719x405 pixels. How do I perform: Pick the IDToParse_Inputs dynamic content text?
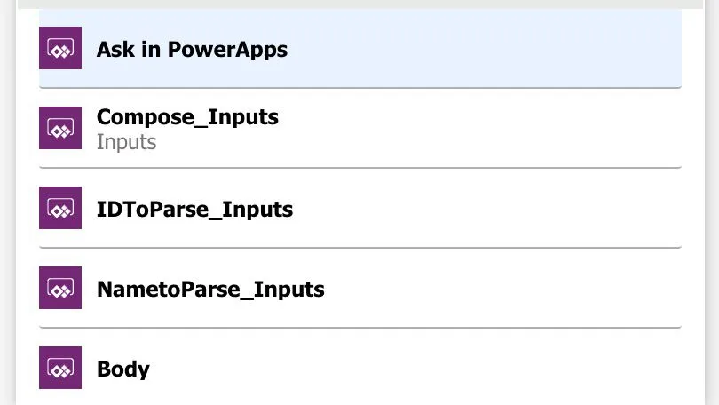194,210
